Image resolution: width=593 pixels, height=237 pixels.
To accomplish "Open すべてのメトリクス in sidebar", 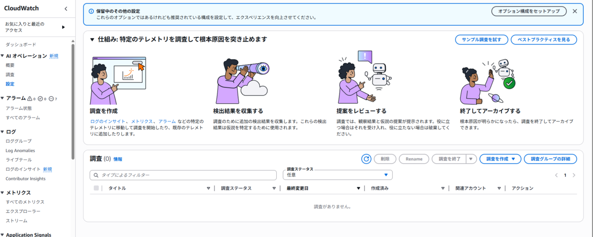I will coord(25,202).
